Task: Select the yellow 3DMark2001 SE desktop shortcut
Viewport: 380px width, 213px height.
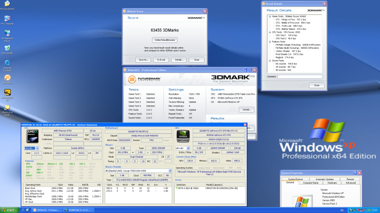Action: [x=7, y=95]
